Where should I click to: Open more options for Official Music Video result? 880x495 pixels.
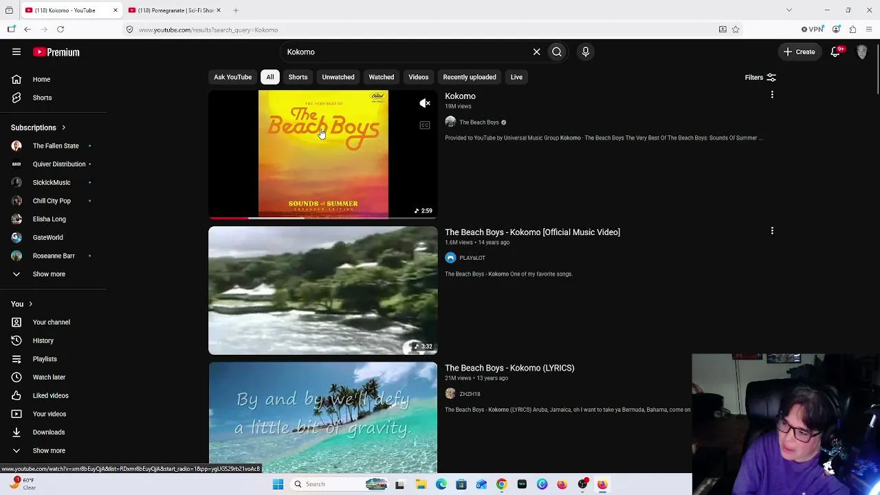(x=772, y=231)
